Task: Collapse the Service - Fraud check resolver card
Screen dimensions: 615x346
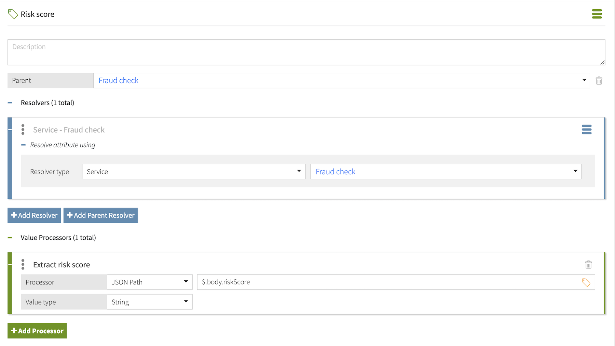Action: point(10,130)
